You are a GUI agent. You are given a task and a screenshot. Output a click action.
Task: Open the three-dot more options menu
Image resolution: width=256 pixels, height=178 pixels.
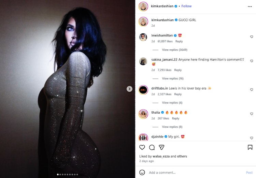coord(250,6)
